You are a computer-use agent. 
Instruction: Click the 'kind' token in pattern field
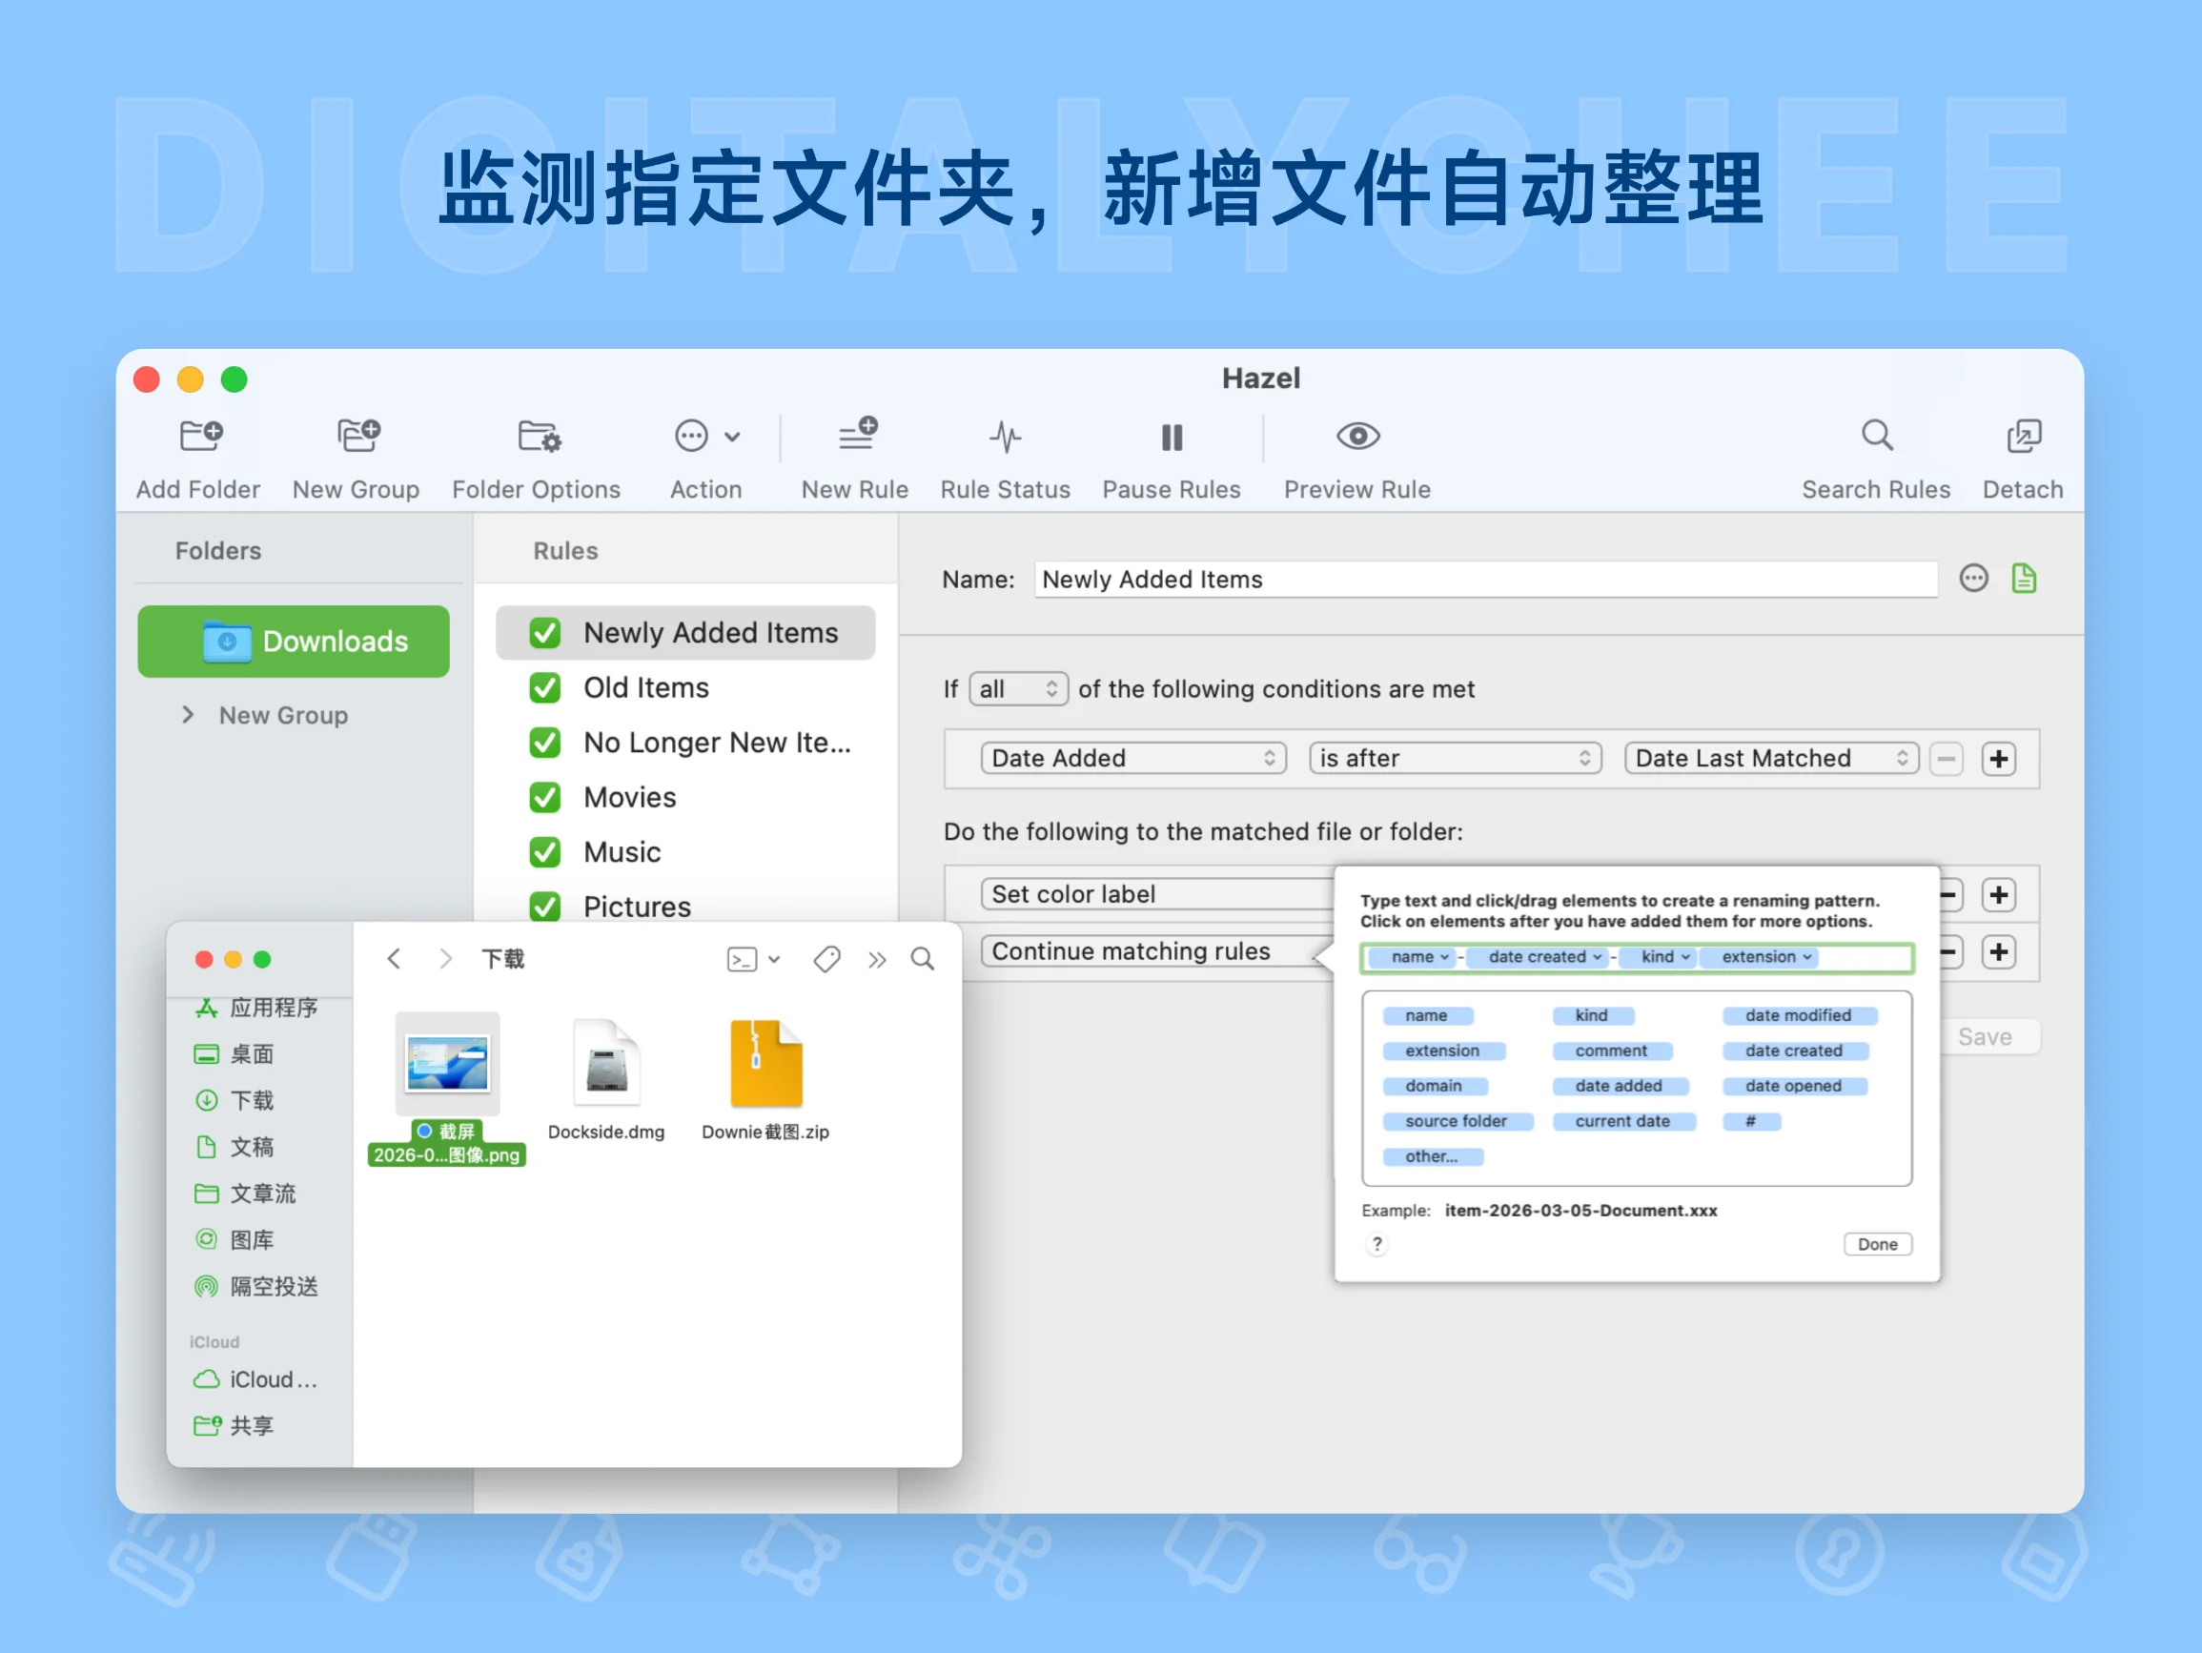1658,957
